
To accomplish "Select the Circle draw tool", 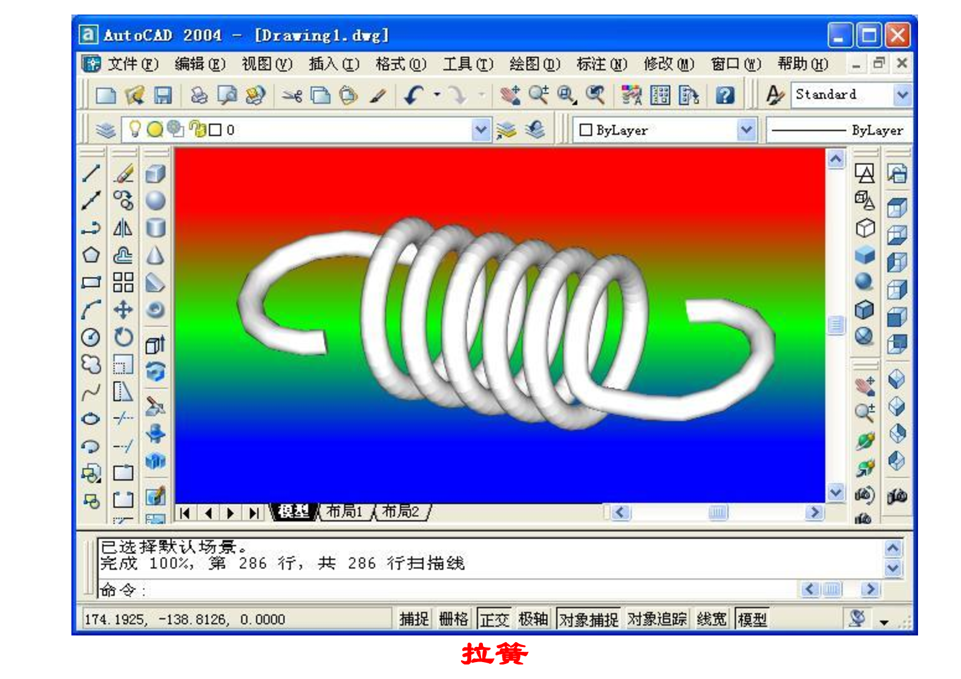I will tap(91, 337).
